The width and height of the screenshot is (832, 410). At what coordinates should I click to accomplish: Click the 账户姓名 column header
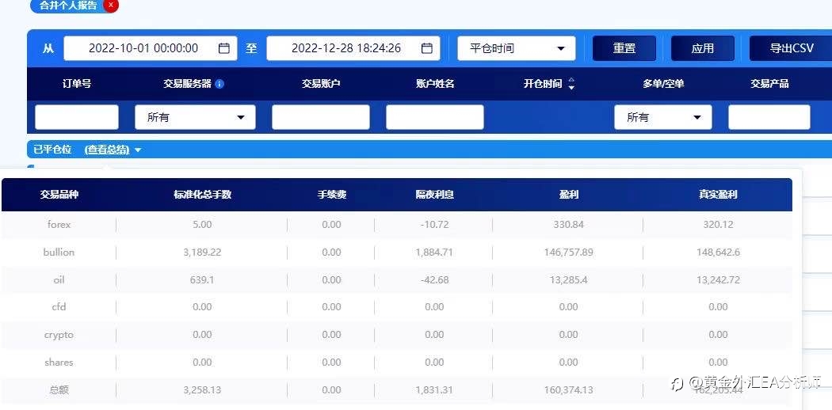pyautogui.click(x=435, y=84)
